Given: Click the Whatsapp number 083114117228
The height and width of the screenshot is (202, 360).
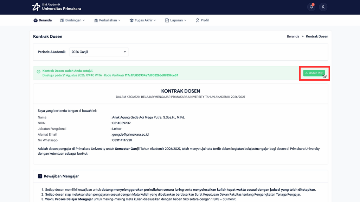Looking at the screenshot, I should pyautogui.click(x=122, y=140).
